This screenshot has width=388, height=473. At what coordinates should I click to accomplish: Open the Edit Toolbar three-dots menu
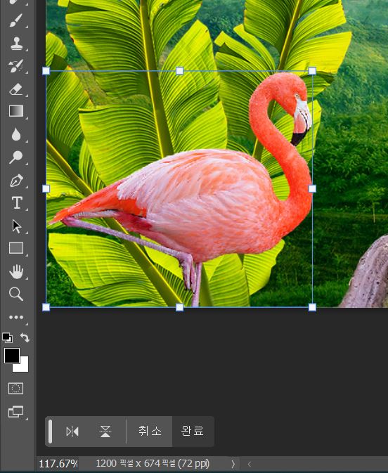(16, 318)
